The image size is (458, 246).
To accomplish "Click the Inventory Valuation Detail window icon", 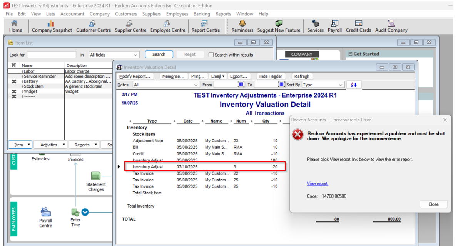I will (x=119, y=67).
